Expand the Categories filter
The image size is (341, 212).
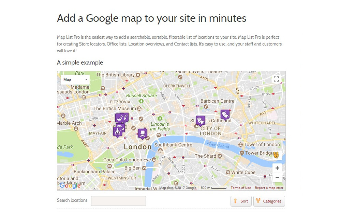click(269, 201)
